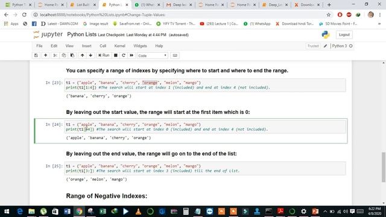386x217 pixels.
Task: Click the Trusted notebook indicator
Action: click(313, 46)
